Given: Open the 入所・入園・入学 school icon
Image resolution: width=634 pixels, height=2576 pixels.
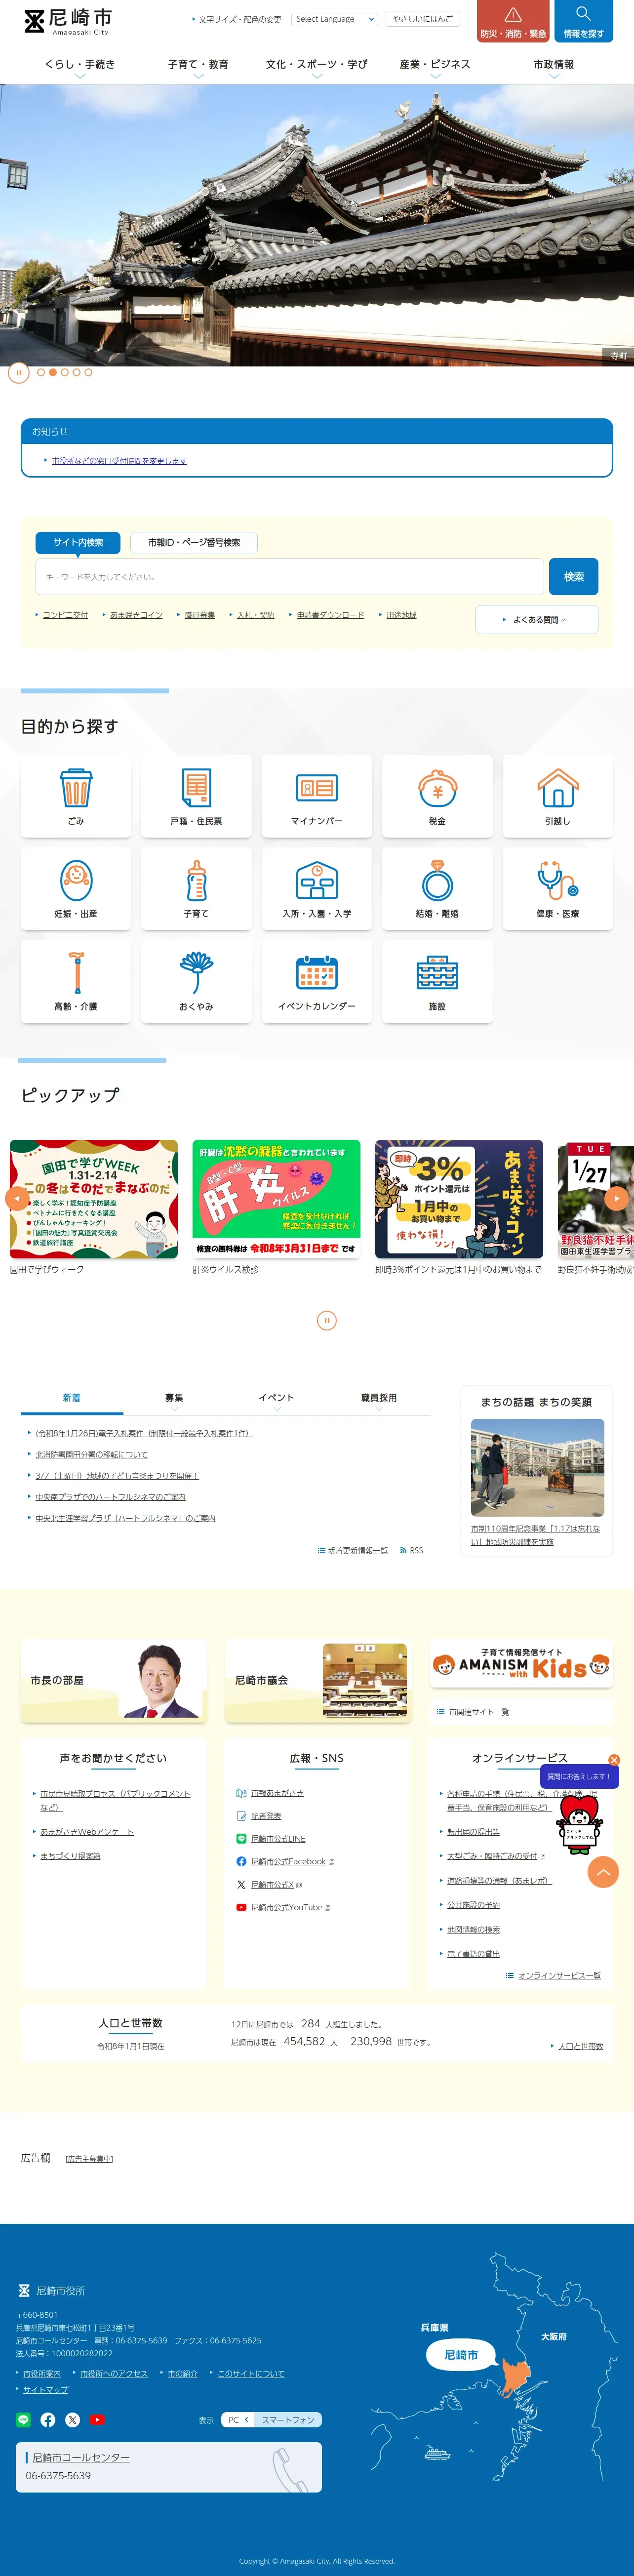Looking at the screenshot, I should (317, 889).
